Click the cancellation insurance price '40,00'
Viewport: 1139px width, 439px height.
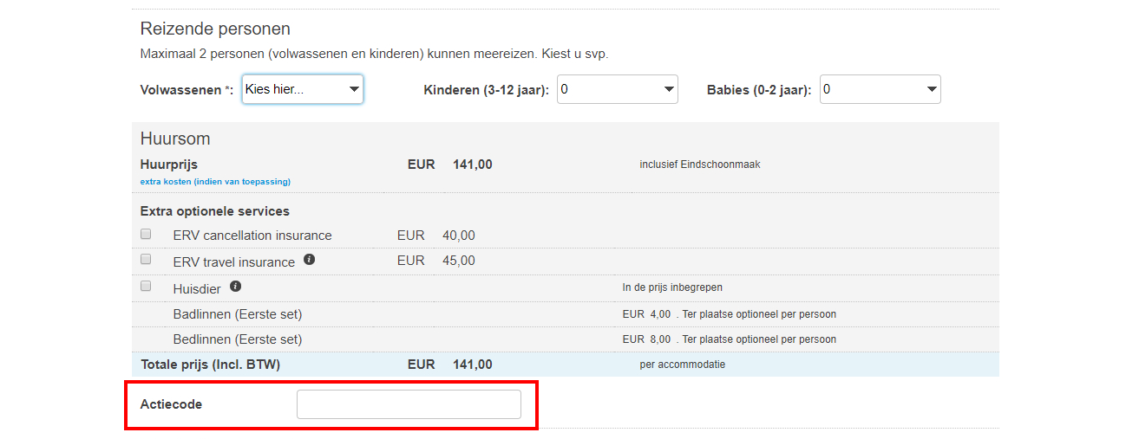tap(459, 236)
